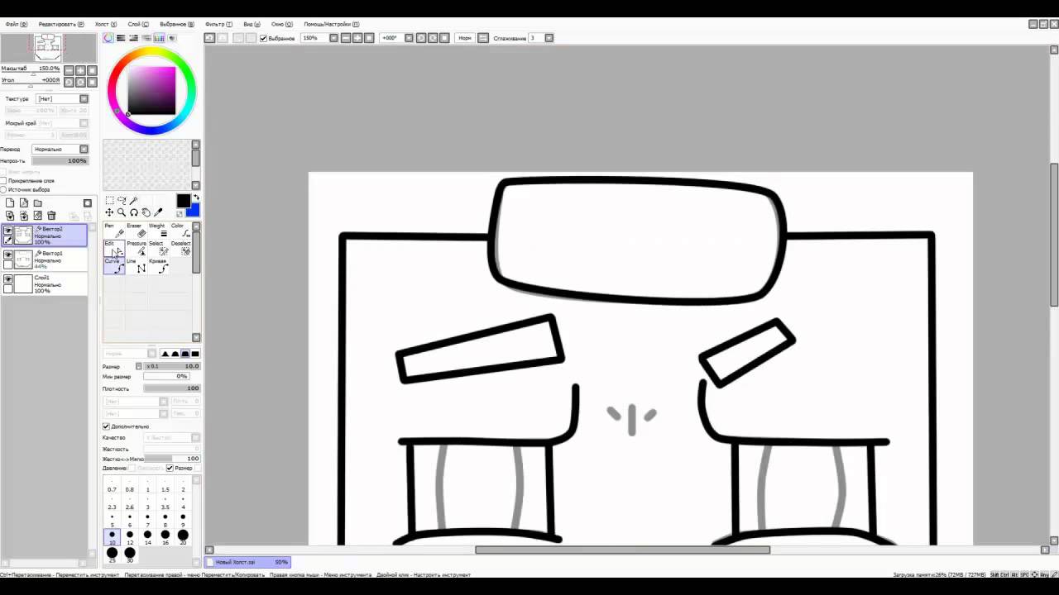The height and width of the screenshot is (595, 1059).
Task: Click the Плотность density slider
Action: click(x=172, y=388)
